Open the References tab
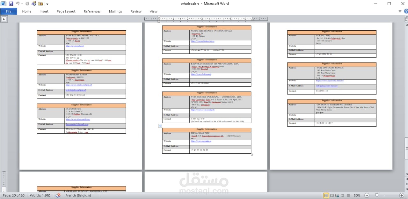Screen dimensions: 408x199 point(92,11)
